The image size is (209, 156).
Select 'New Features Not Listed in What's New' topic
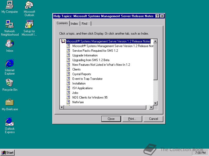[101, 64]
